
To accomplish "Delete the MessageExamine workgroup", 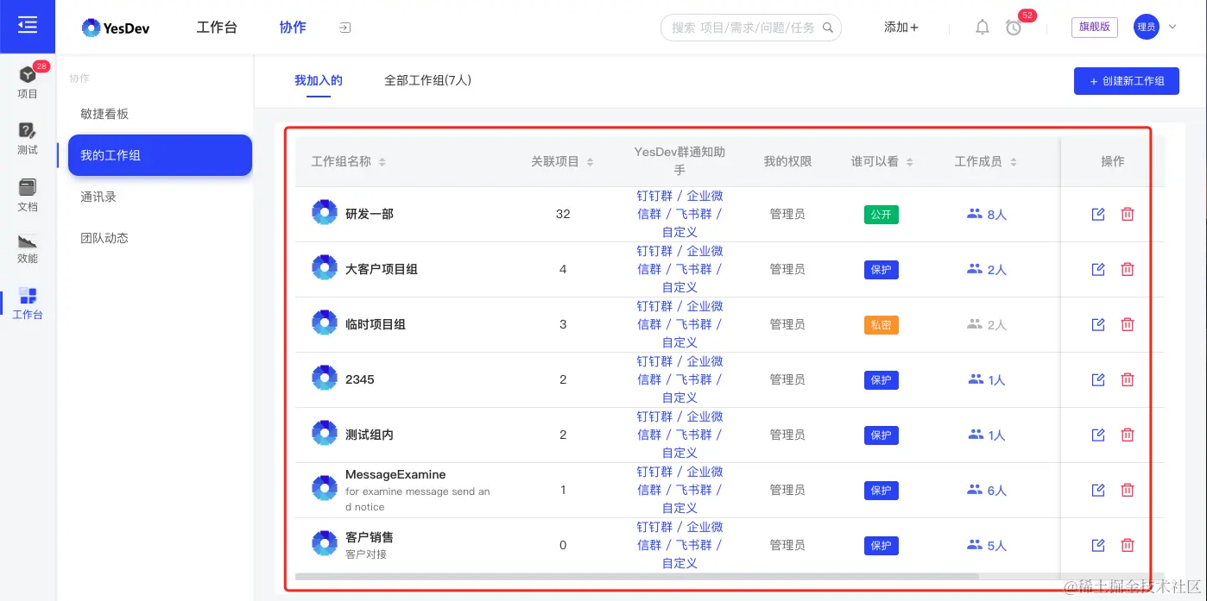I will 1128,490.
